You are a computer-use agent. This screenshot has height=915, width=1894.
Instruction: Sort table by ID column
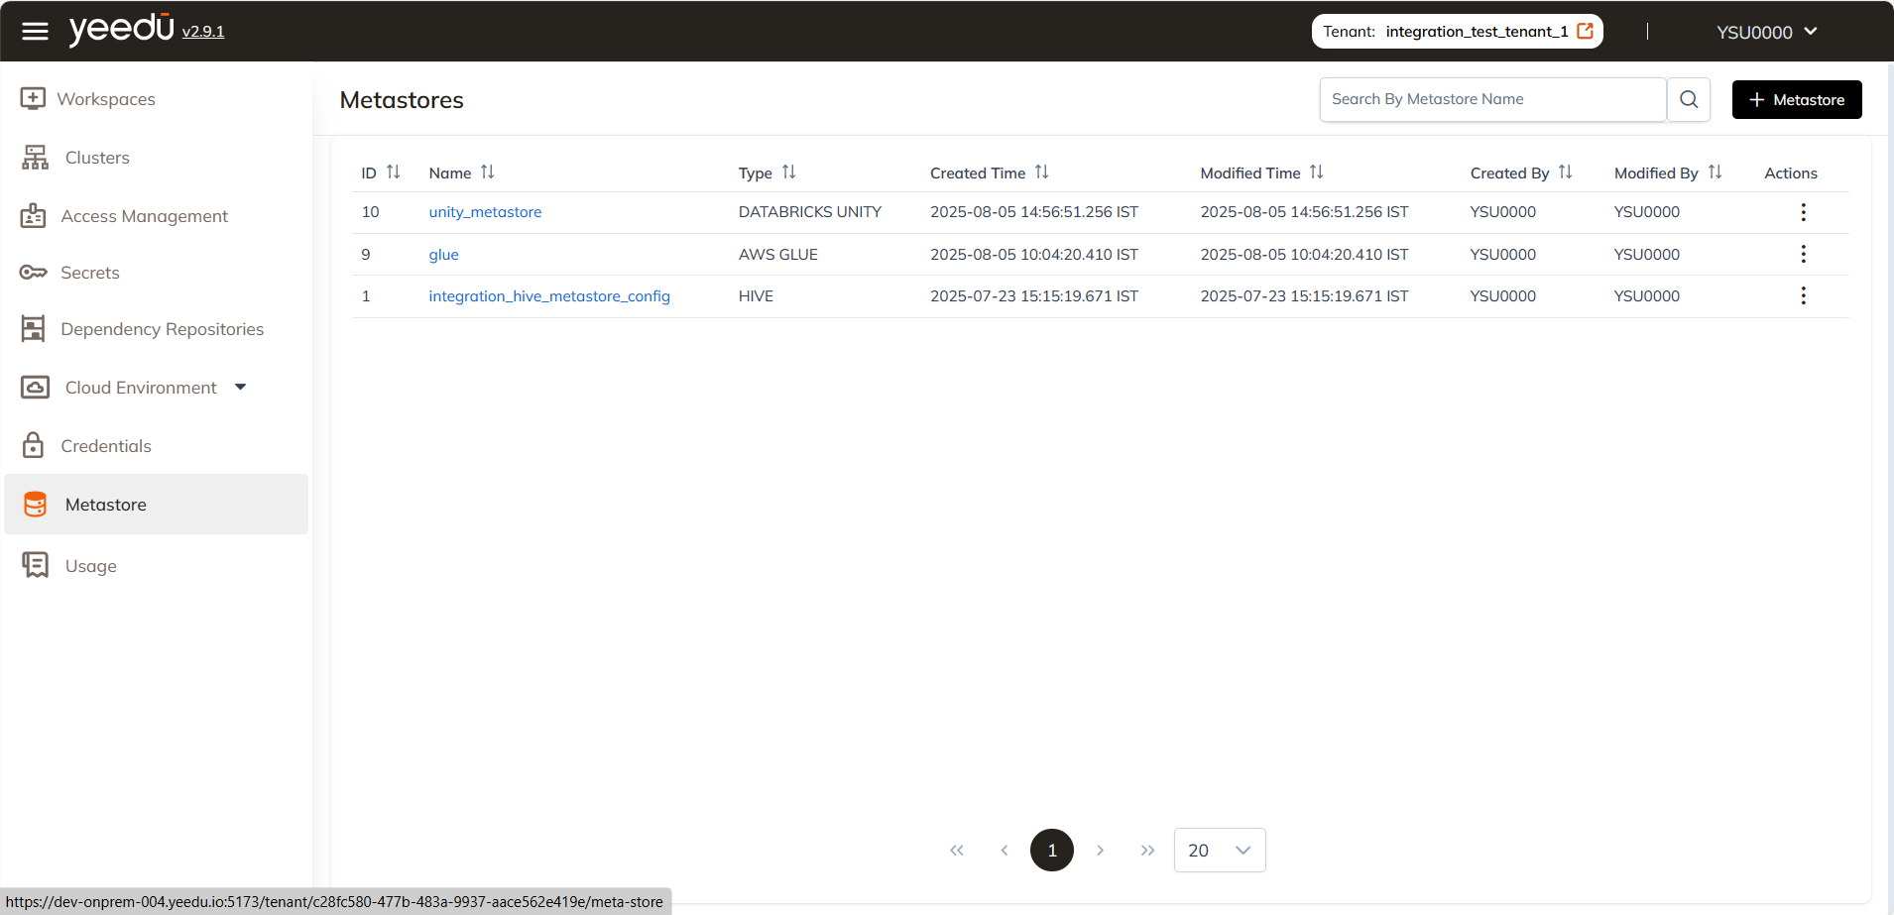393,172
